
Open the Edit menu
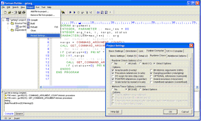(8, 7)
